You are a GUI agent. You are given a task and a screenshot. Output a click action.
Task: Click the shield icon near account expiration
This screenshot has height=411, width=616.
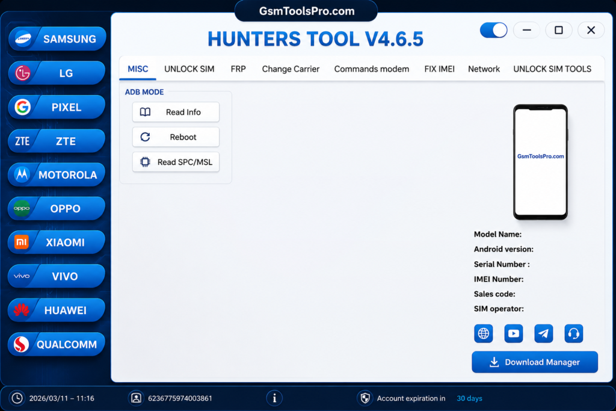[365, 398]
